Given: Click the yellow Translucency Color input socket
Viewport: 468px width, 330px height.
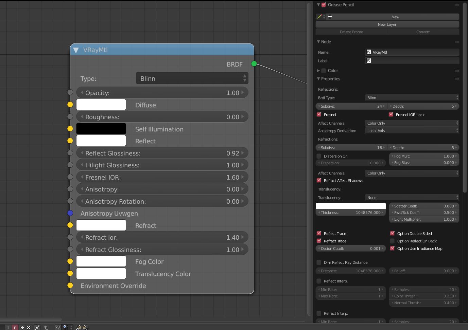Looking at the screenshot, I should point(70,273).
